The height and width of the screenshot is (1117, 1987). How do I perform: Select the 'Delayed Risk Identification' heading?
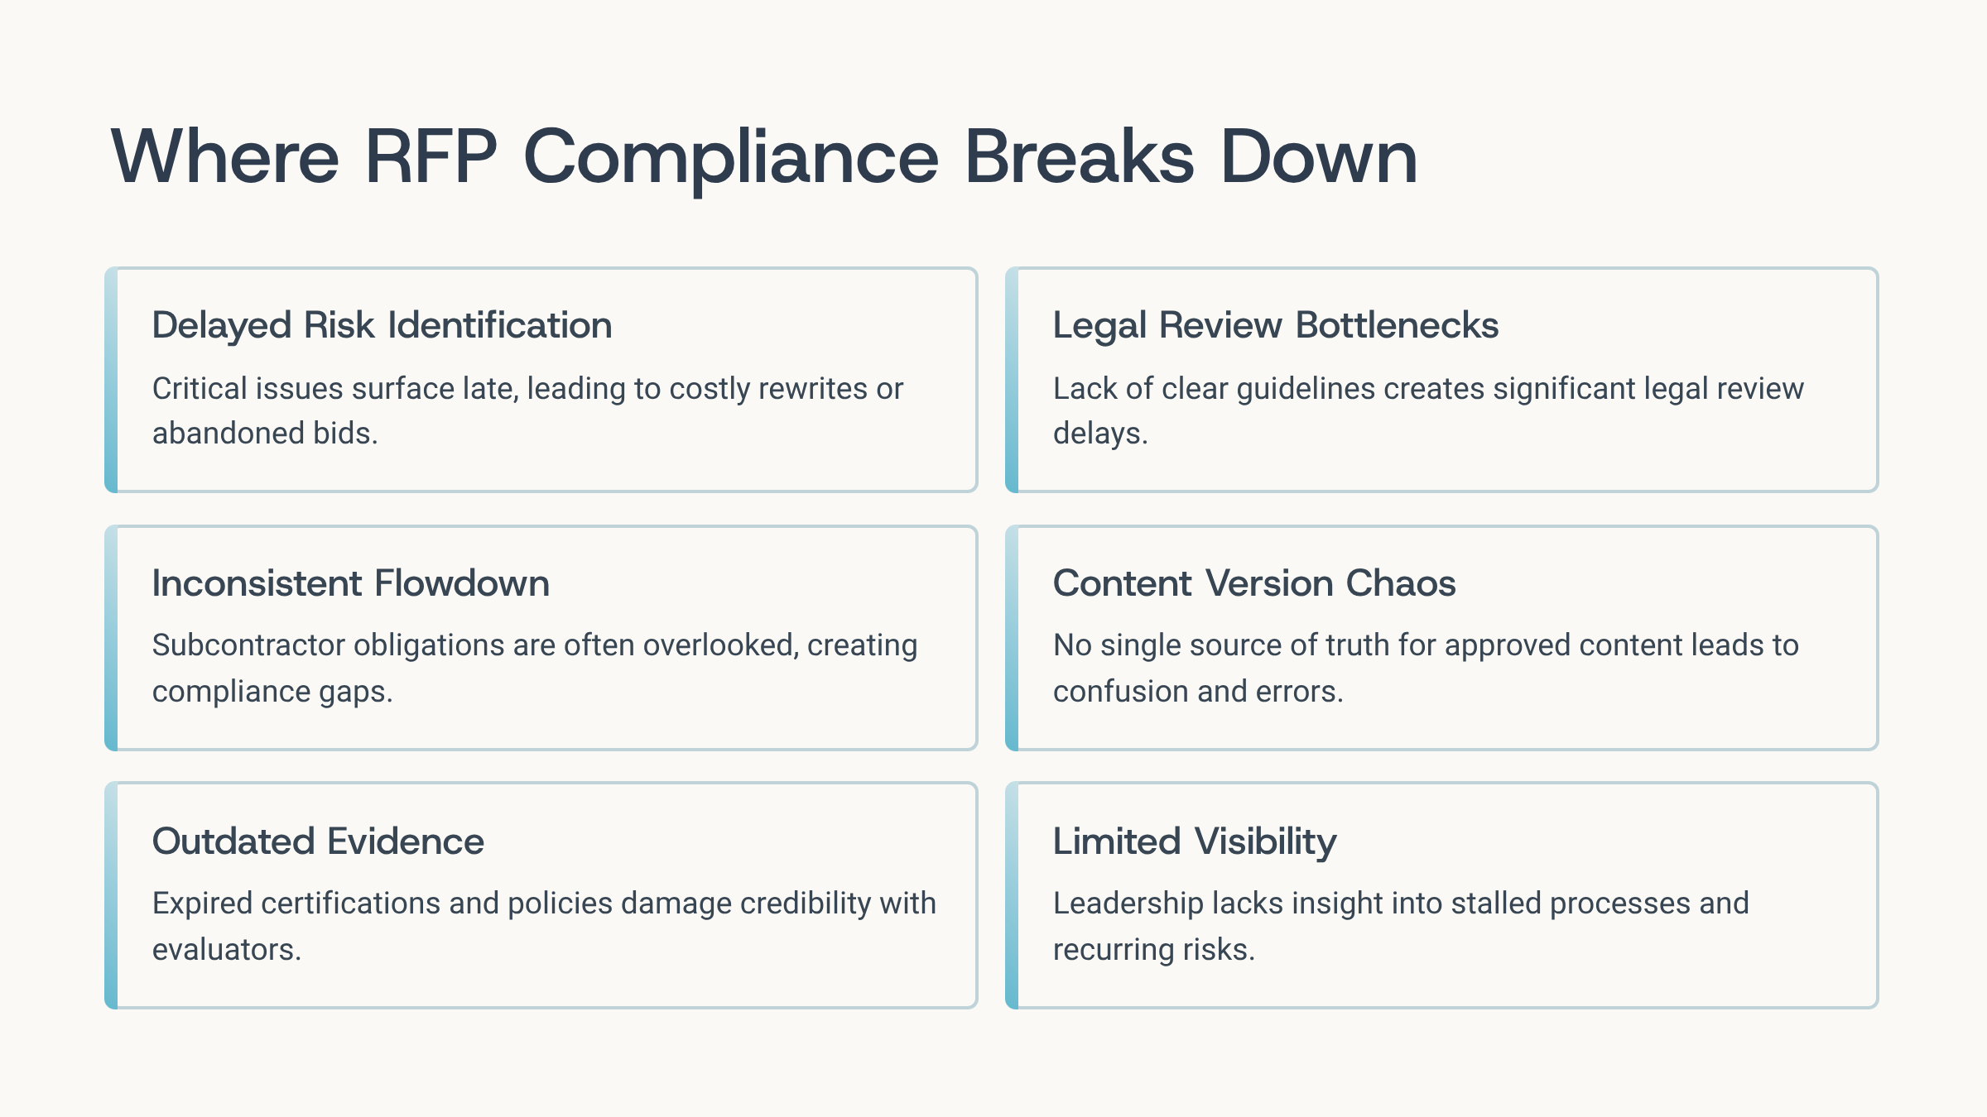[x=382, y=325]
